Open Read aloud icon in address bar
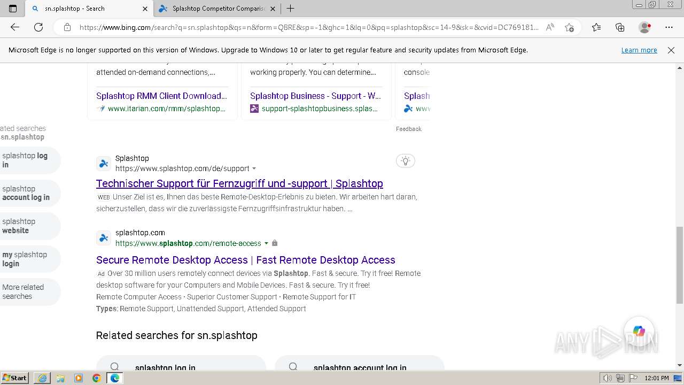Viewport: 684px width, 385px height. (550, 27)
